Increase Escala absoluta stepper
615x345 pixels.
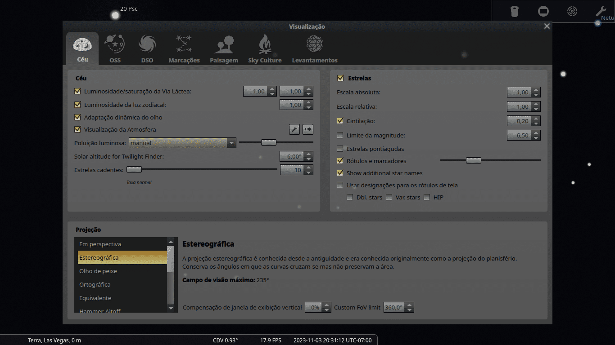click(x=536, y=90)
